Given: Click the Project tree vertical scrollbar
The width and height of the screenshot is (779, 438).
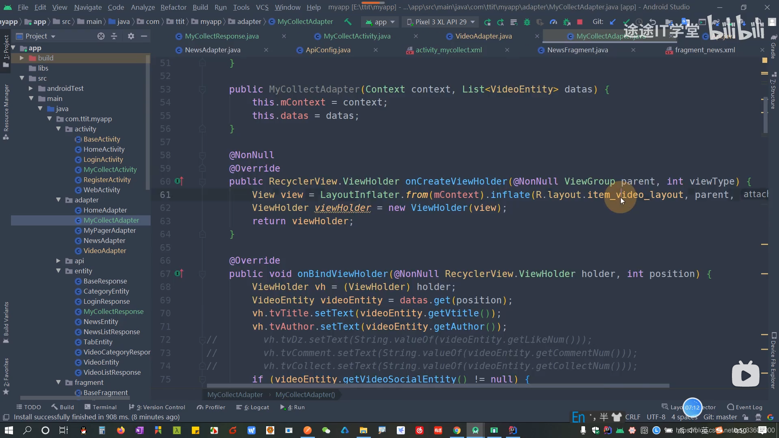Looking at the screenshot, I should point(148,122).
